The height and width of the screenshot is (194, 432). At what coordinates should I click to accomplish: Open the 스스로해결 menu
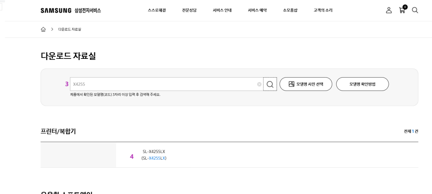(x=157, y=10)
